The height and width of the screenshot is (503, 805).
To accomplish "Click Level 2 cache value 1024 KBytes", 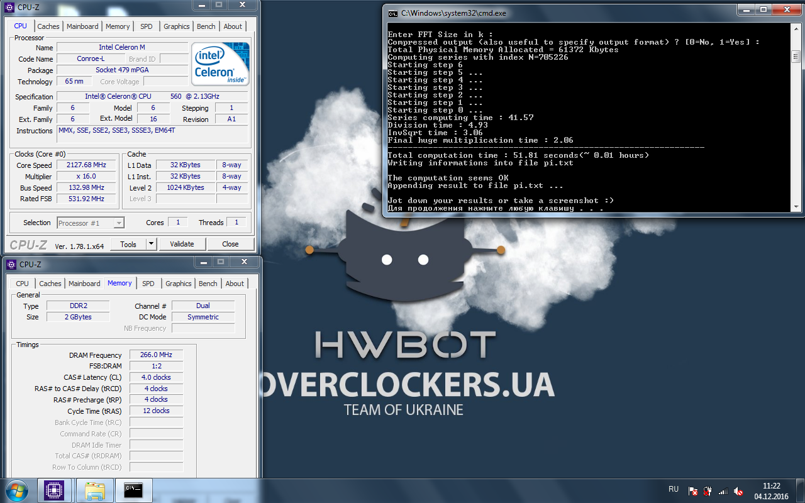I will coord(185,187).
